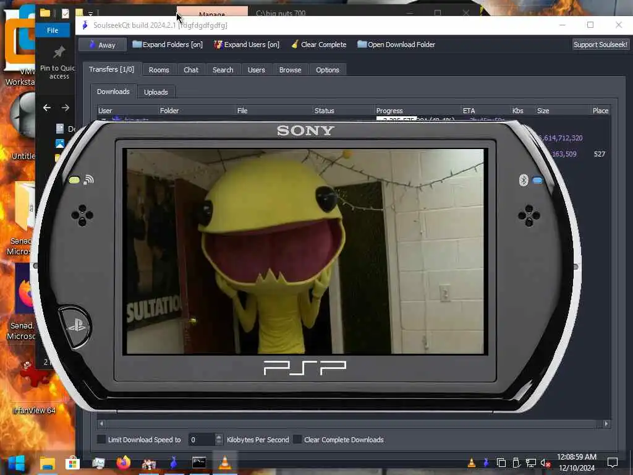
Task: Enable Clear Complete Downloads checkbox
Action: click(297, 440)
